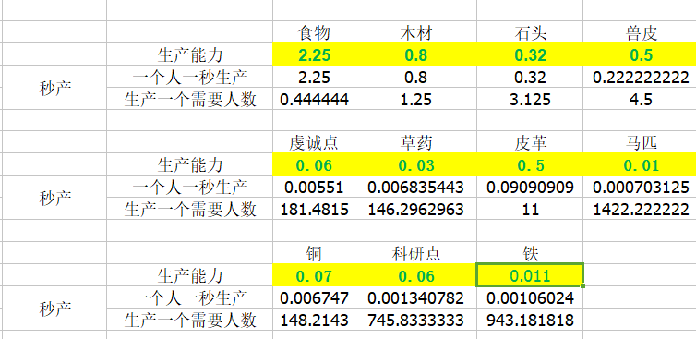Select cell containing 943.181818
696x339 pixels.
[530, 320]
